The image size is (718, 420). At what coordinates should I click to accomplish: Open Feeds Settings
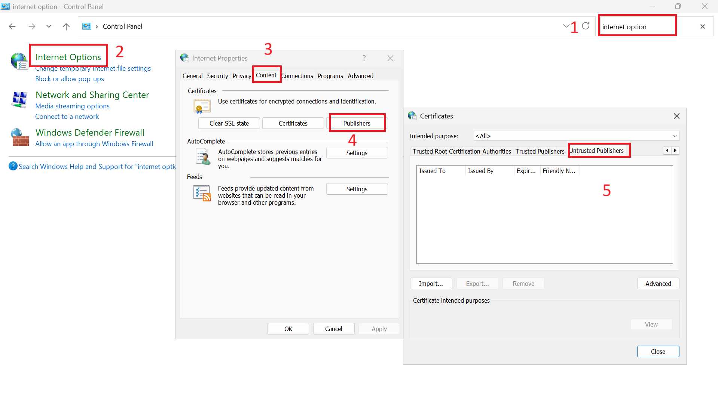[x=357, y=189]
